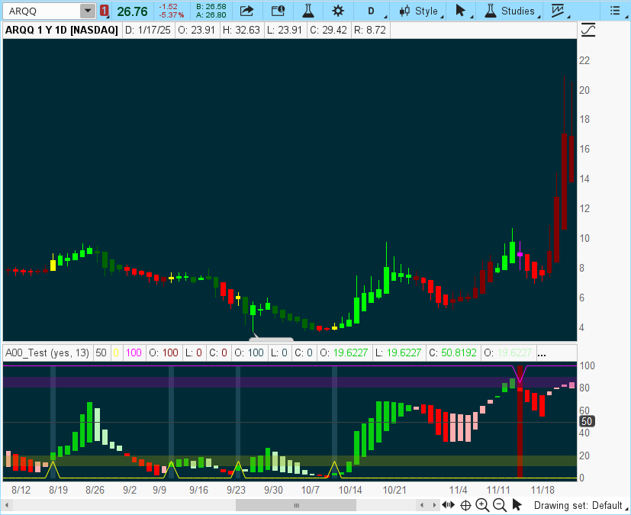Screen dimensions: 631x515
Task: Click the ARQQ 1 Y 1D [NASDAQ] chart title
Action: [x=62, y=31]
